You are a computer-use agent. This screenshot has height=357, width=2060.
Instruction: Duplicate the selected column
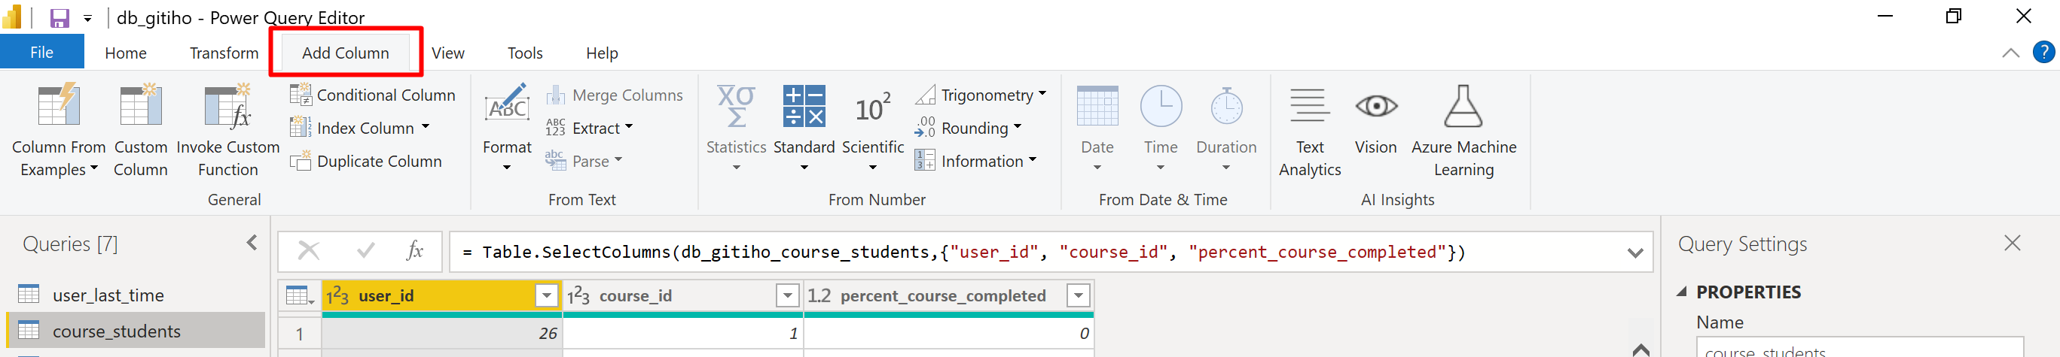pos(365,162)
